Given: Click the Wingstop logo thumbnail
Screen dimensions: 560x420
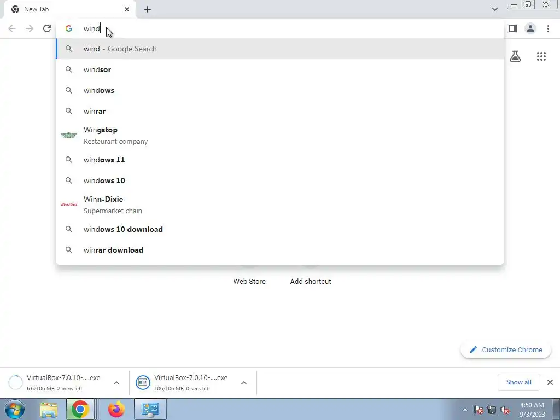Looking at the screenshot, I should pyautogui.click(x=68, y=136).
